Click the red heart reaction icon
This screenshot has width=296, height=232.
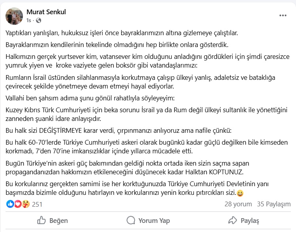[x=17, y=204]
